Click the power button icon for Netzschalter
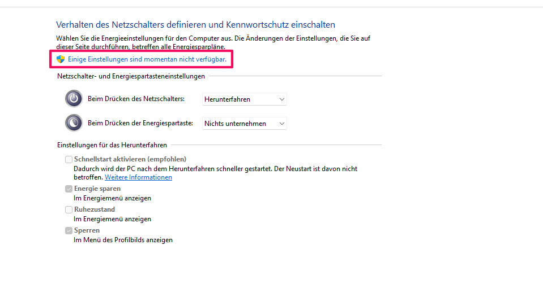543x293 pixels. (74, 99)
